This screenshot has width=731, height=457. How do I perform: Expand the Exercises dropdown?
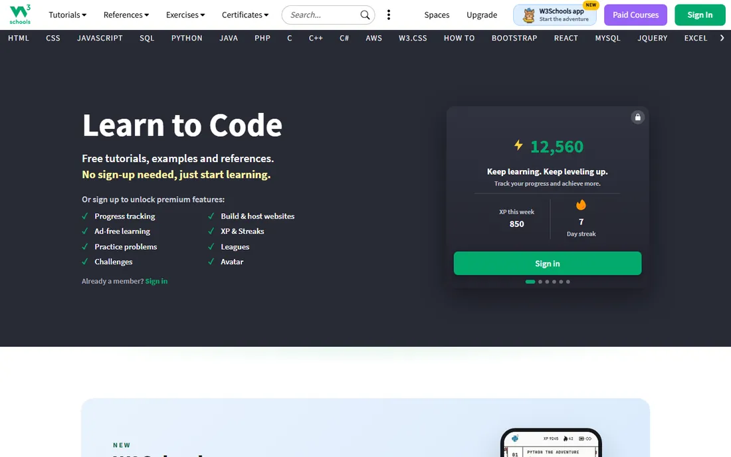(x=185, y=15)
